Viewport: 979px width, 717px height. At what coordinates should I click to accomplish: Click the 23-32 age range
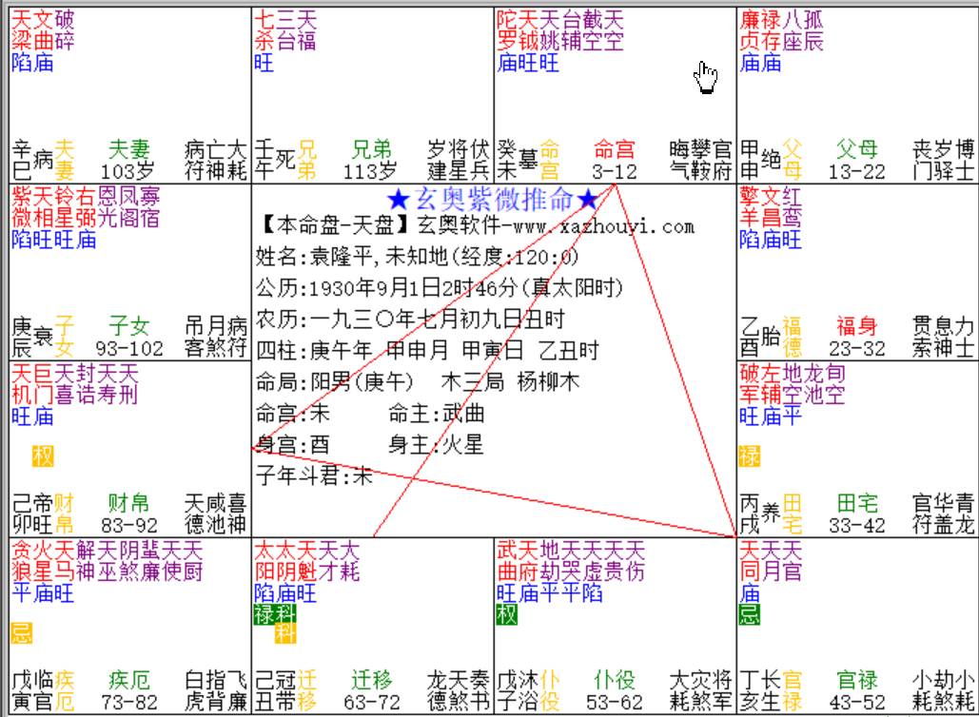[x=856, y=348]
